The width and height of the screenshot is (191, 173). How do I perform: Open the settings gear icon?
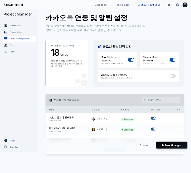pyautogui.click(x=177, y=5)
